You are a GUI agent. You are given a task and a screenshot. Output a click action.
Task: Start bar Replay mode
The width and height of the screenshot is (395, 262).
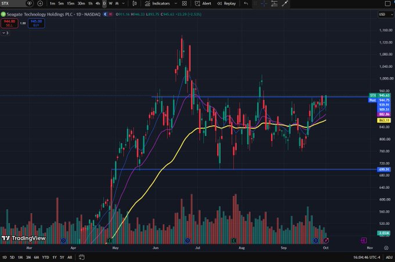(227, 3)
